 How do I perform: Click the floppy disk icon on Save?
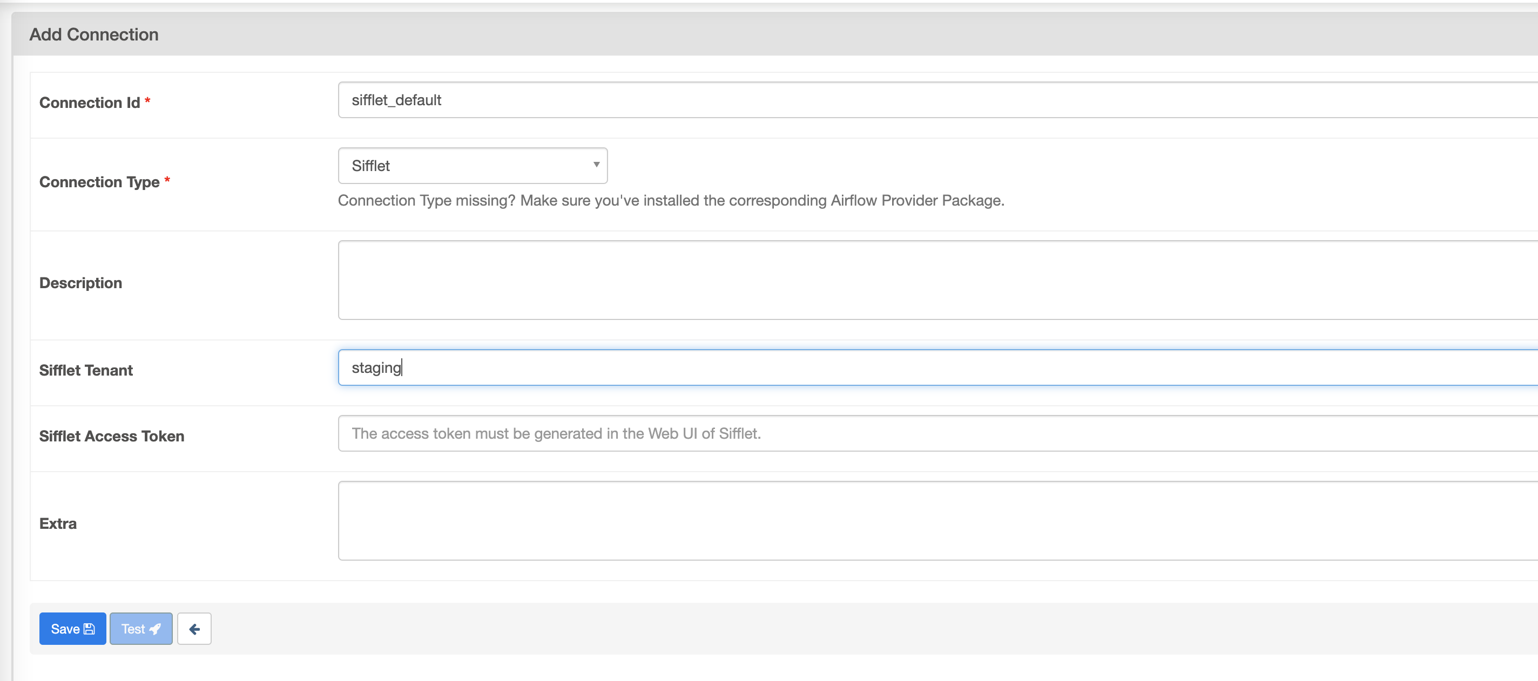90,629
